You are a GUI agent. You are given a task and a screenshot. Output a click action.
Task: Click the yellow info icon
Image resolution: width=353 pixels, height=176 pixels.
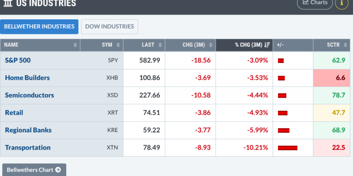(342, 3)
